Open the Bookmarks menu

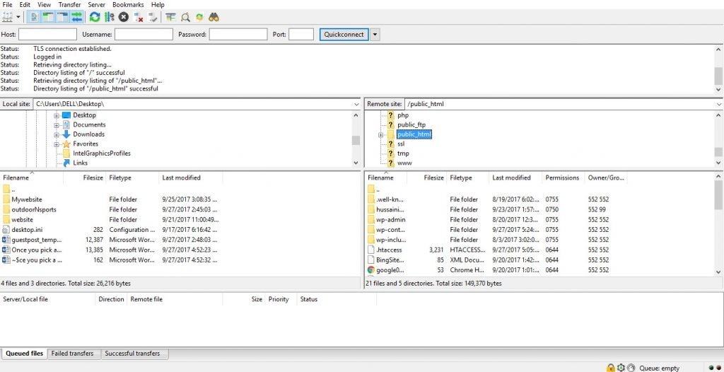(x=128, y=5)
